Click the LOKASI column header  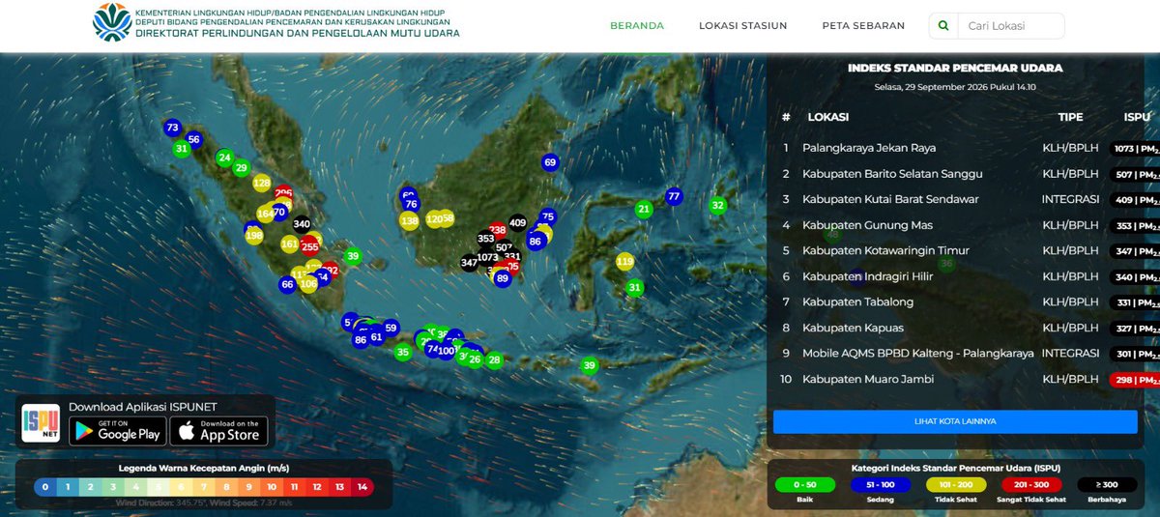(828, 117)
